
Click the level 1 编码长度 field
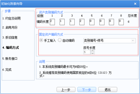tap(52, 22)
